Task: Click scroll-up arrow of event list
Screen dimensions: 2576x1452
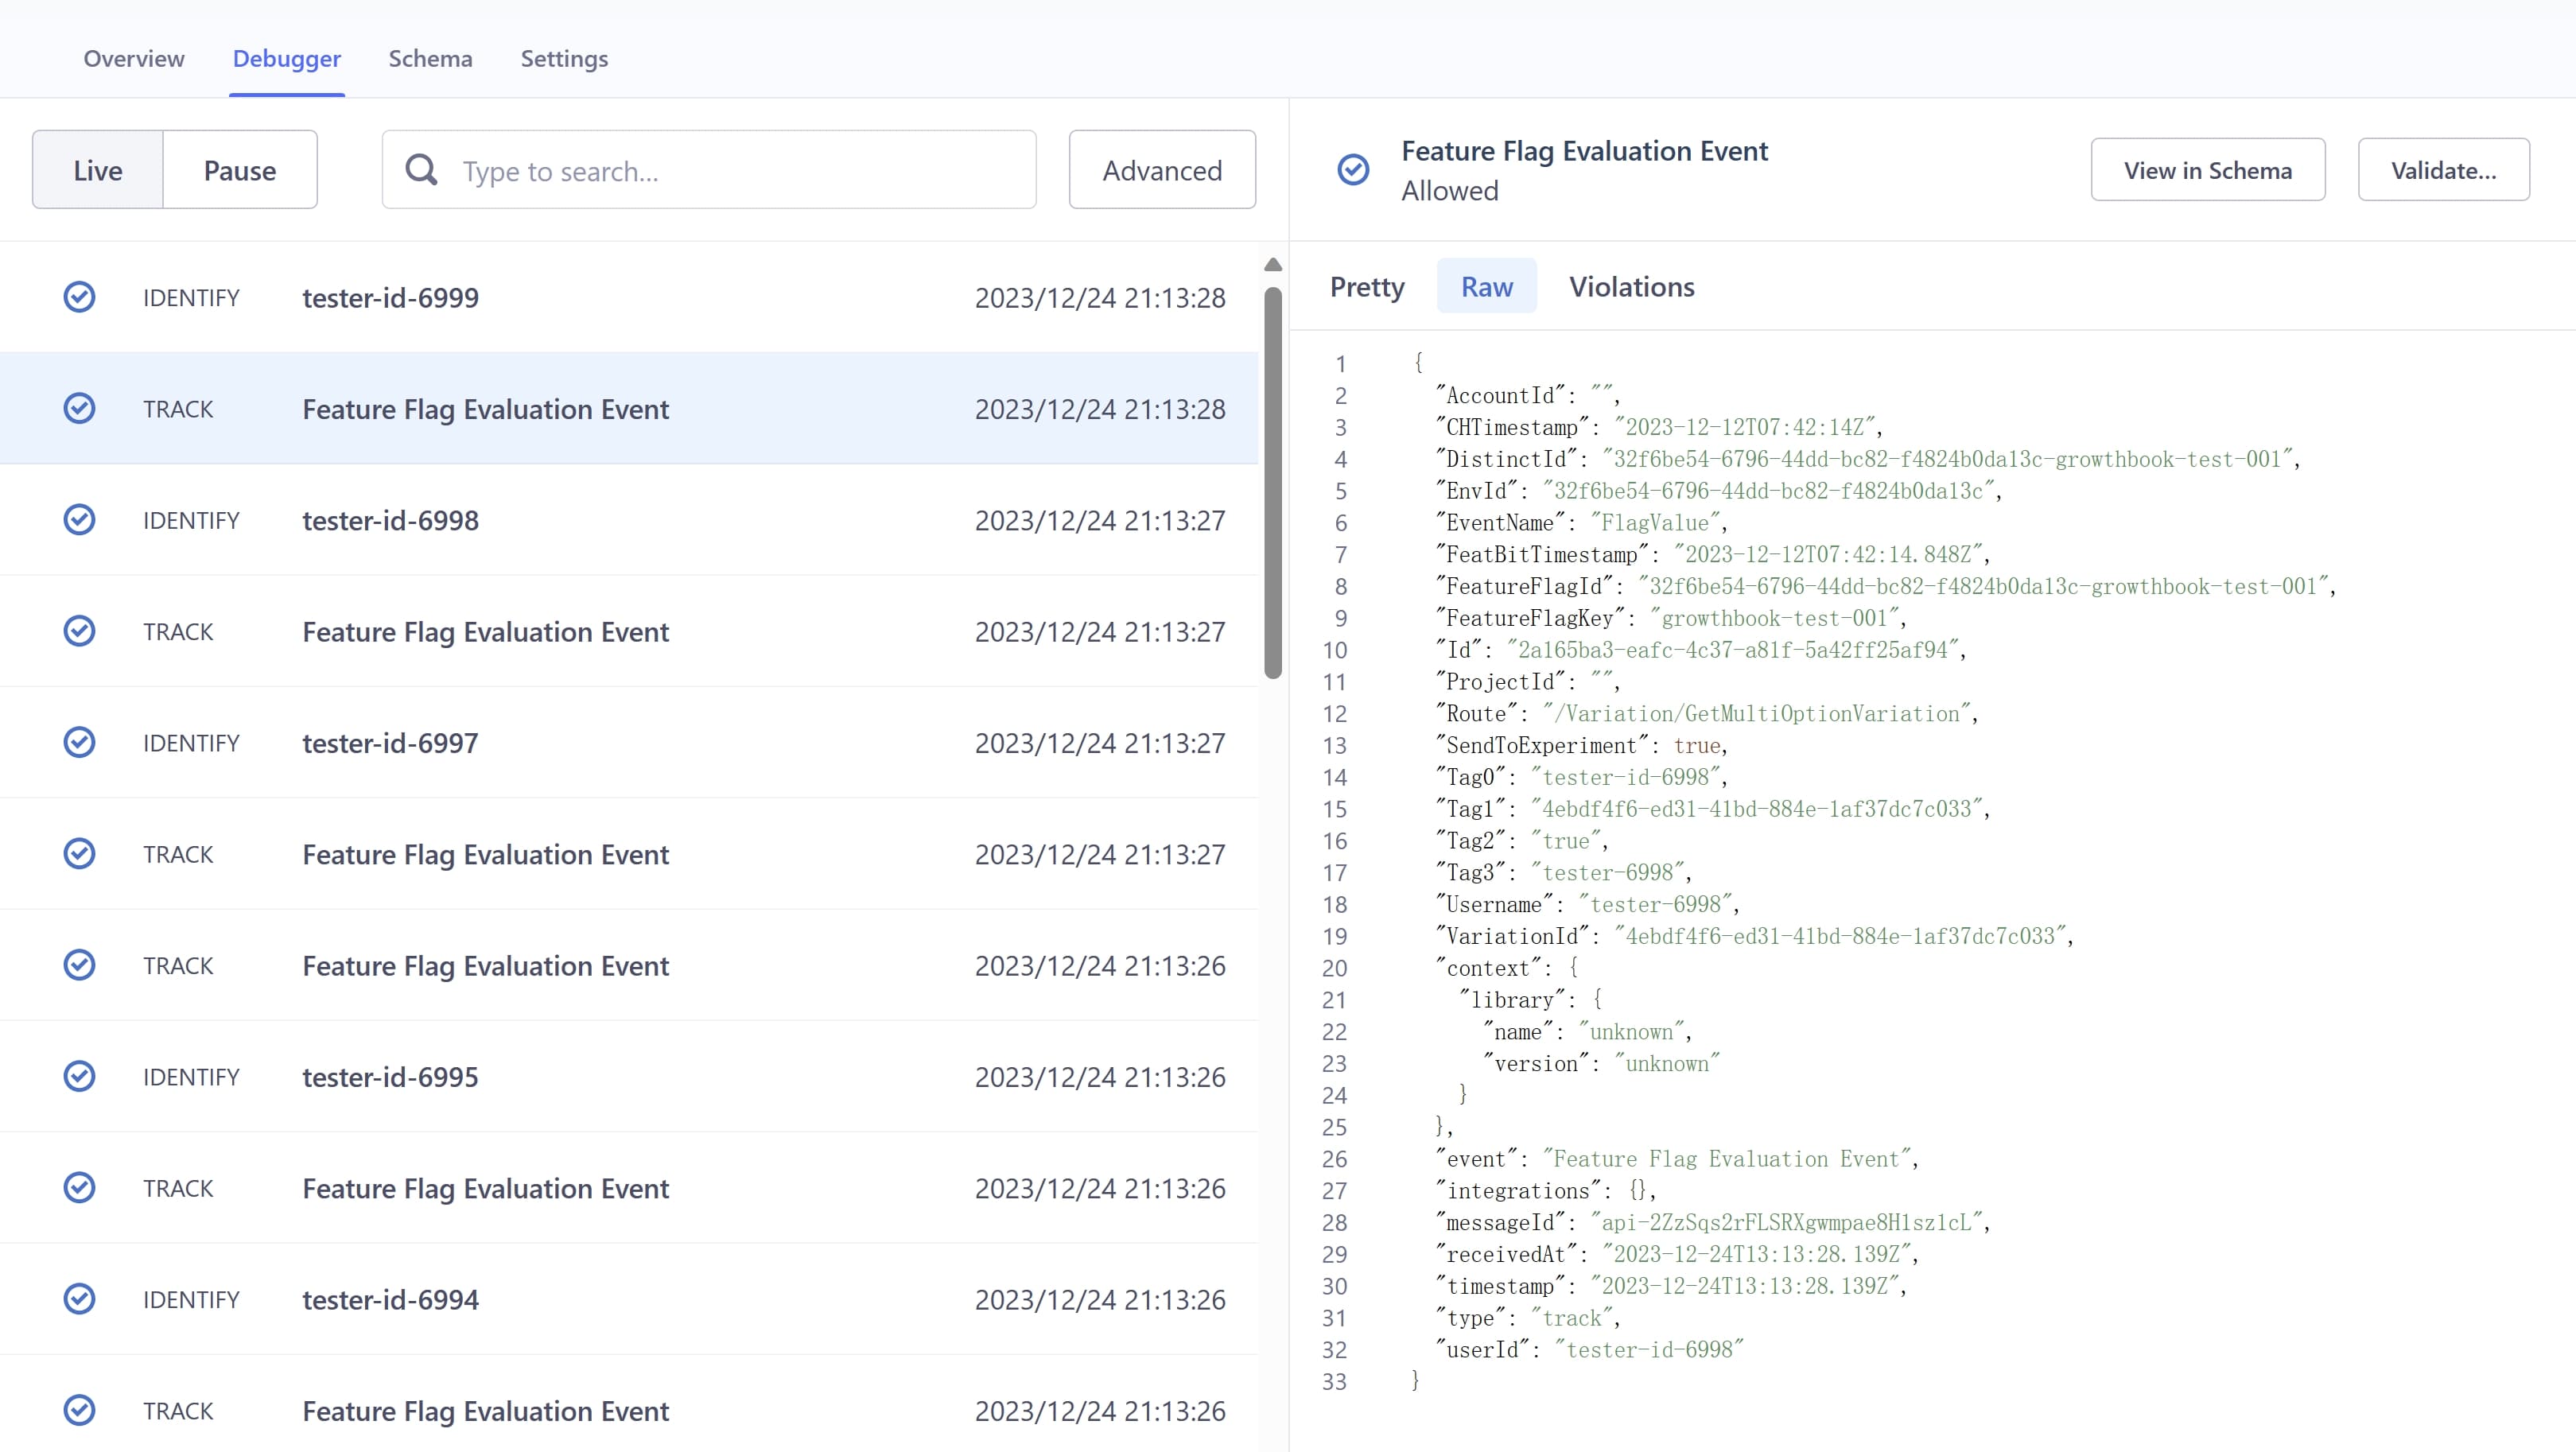Action: click(x=1273, y=265)
